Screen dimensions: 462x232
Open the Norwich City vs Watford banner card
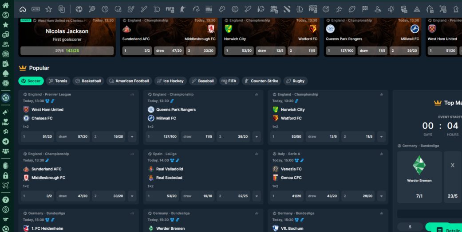[x=270, y=37]
